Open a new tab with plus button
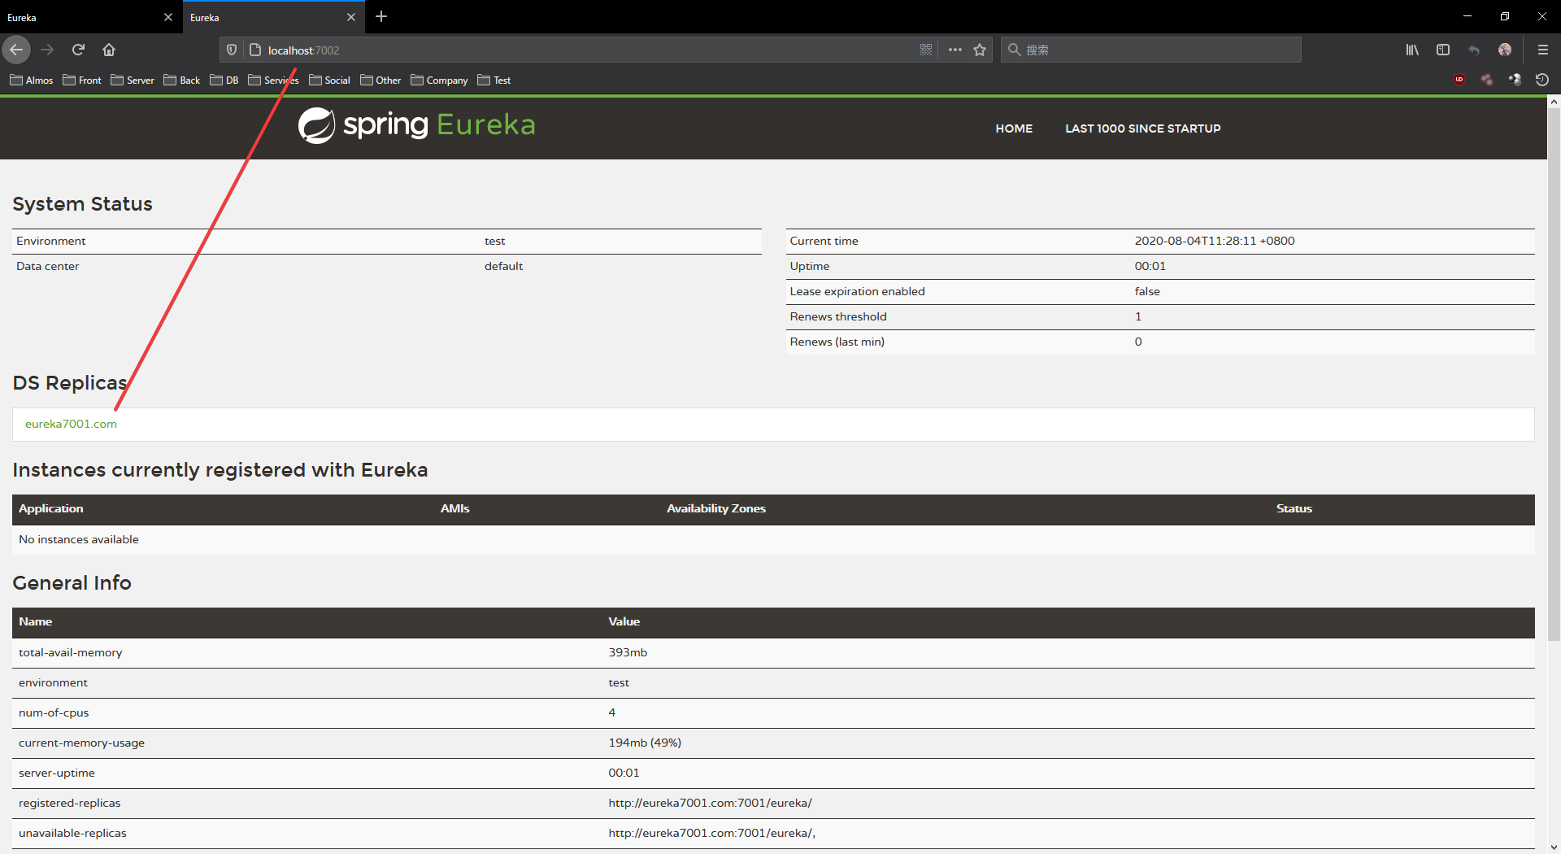 coord(381,16)
